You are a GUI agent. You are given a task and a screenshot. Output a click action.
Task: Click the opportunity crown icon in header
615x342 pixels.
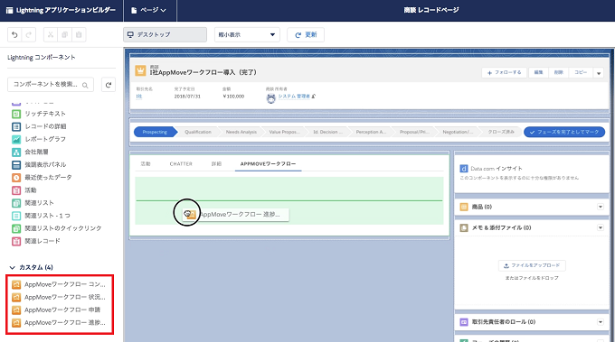(x=140, y=70)
